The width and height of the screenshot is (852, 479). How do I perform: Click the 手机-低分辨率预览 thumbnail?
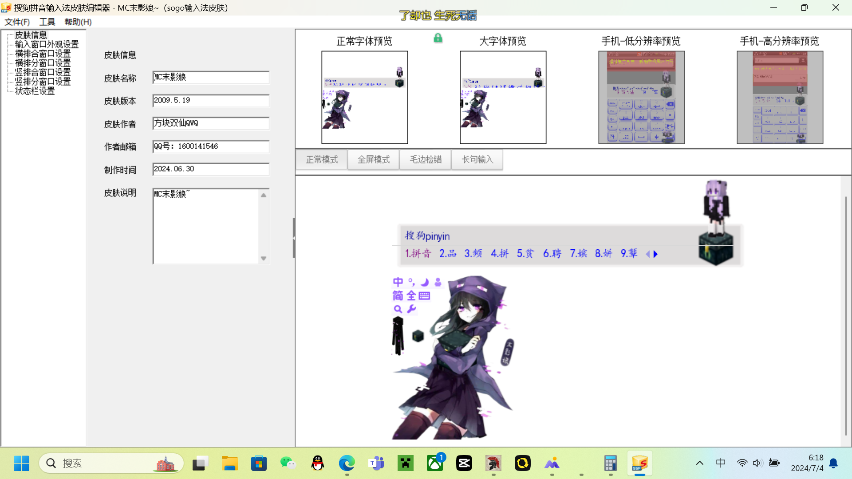pos(642,98)
